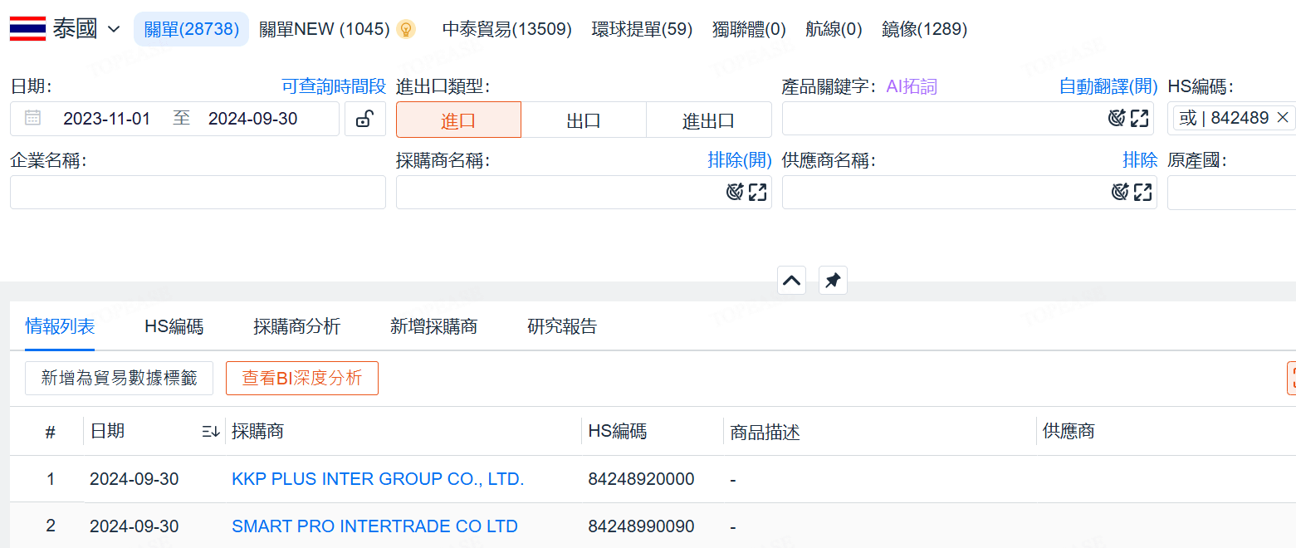Click end date 2024-09-30 field
1296x548 pixels.
(x=253, y=119)
